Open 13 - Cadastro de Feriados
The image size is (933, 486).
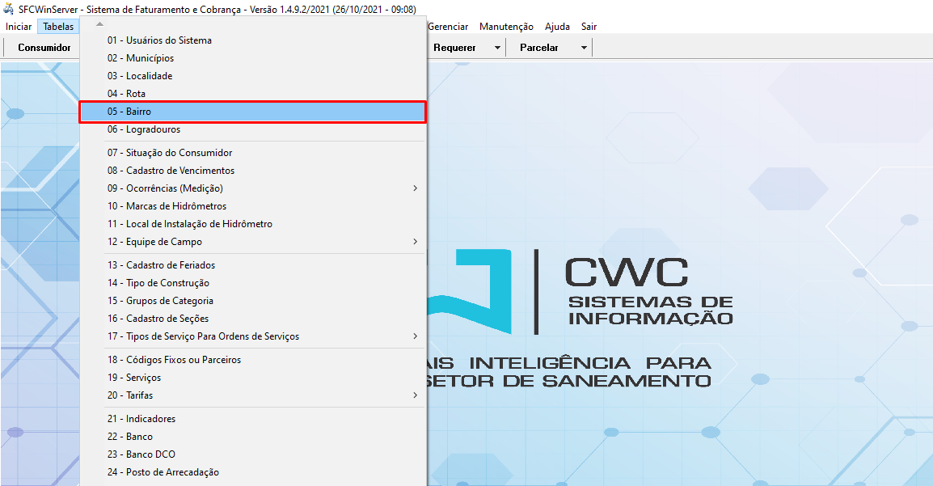(x=161, y=265)
